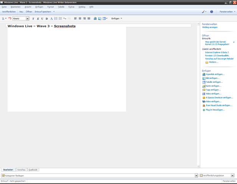This screenshot has height=184, width=237.
Task: Open the Entwurf speichern dropdown arrow
Action: click(54, 11)
